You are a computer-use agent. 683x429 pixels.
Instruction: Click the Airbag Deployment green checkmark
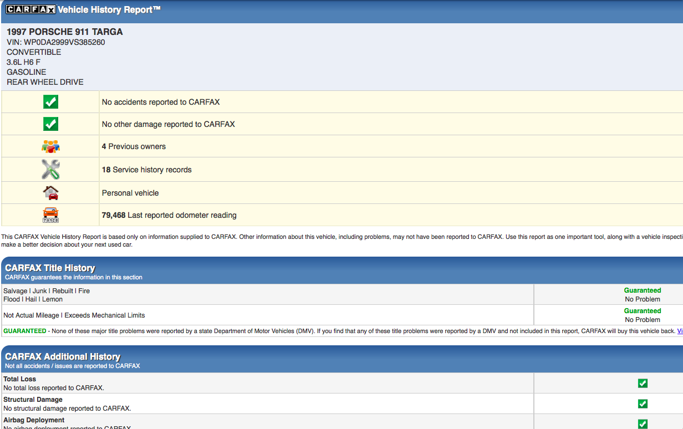click(643, 424)
